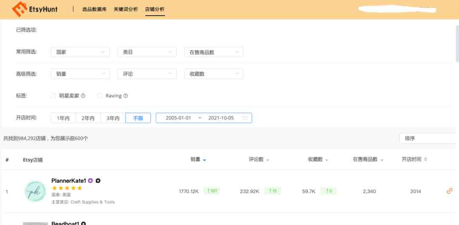
Task: Open the 选品数据库 tab
Action: 94,9
